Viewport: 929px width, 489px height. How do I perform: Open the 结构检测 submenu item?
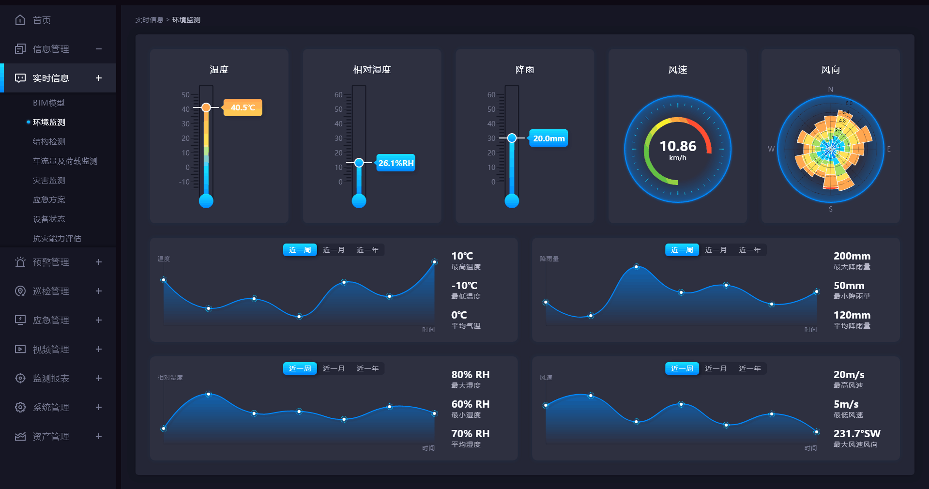point(49,141)
